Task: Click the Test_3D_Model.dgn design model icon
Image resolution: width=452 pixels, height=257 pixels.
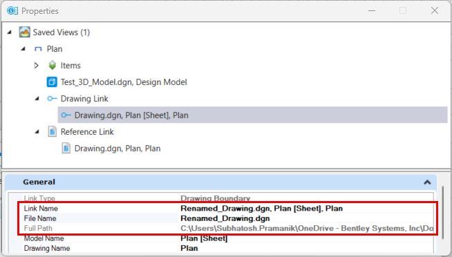Action: click(x=52, y=82)
